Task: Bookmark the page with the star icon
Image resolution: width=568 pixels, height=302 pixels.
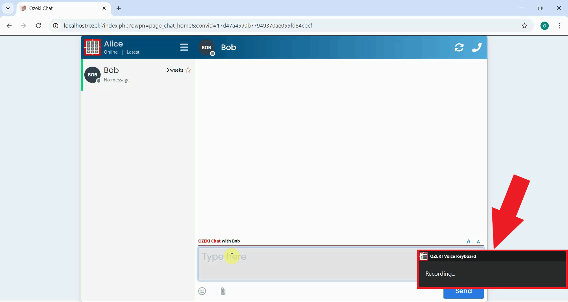Action: 525,25
